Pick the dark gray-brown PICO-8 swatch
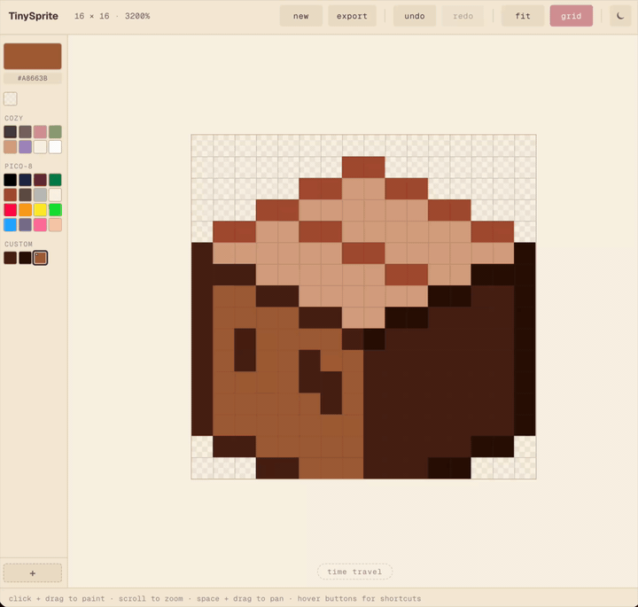Screen dimensions: 638x607 pos(25,195)
